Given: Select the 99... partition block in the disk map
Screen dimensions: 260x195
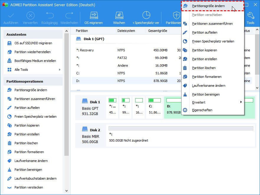Looking at the screenshot, I should [x=125, y=107].
